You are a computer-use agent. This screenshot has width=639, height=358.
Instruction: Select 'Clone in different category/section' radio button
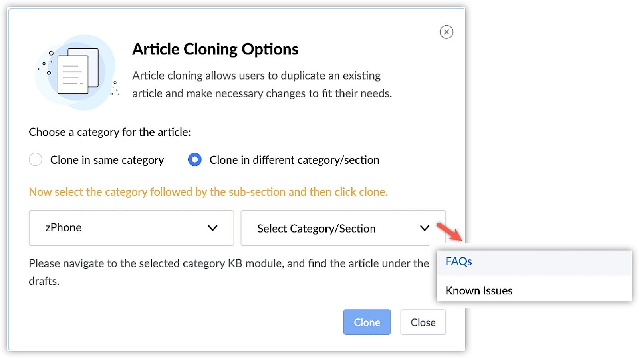coord(194,160)
